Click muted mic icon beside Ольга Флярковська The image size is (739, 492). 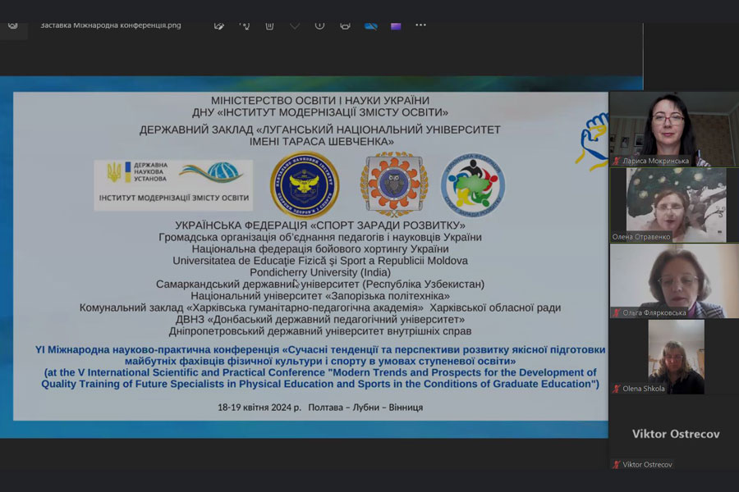click(x=617, y=312)
